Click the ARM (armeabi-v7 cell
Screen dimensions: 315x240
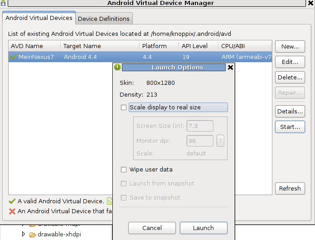tap(246, 57)
